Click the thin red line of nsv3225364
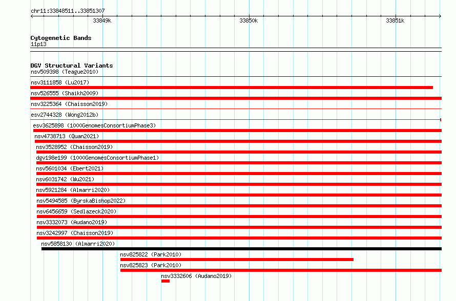Viewport: 456px width, 301px height. coord(236,109)
